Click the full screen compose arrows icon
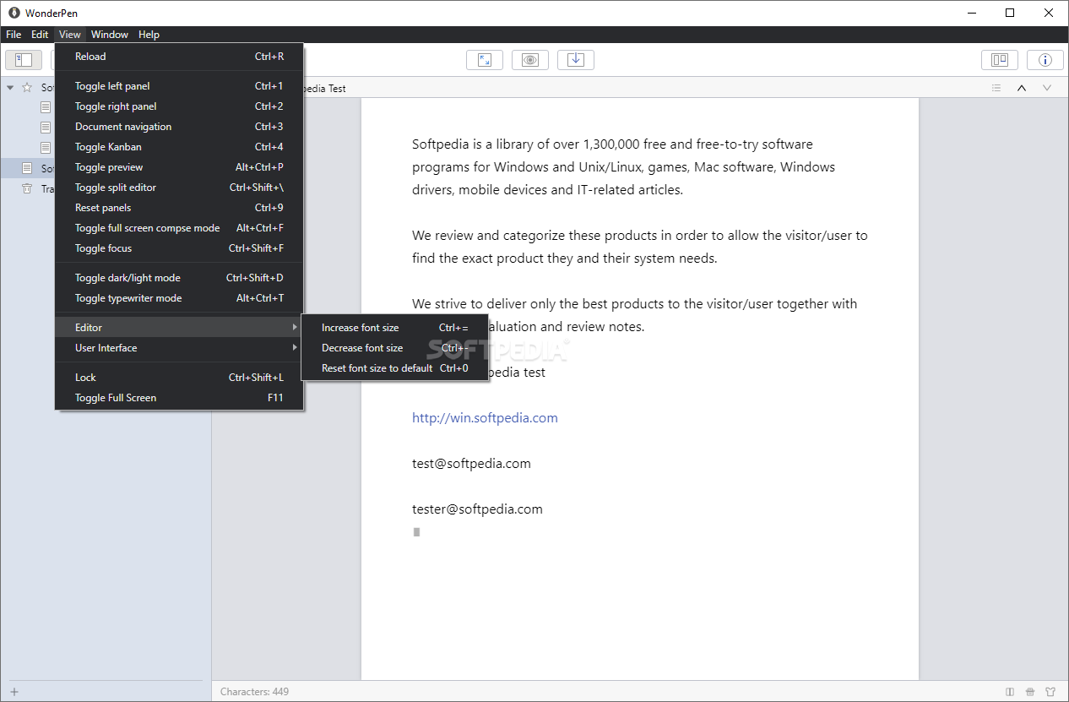This screenshot has width=1069, height=702. pyautogui.click(x=485, y=60)
